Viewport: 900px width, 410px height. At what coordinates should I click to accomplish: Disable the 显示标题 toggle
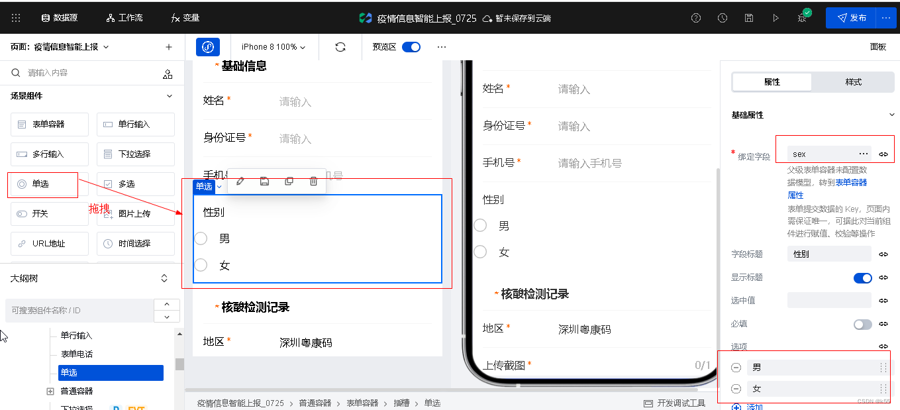click(x=862, y=278)
